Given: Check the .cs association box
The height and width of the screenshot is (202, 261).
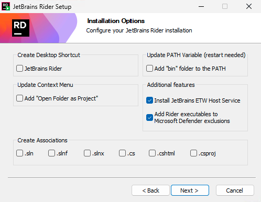Looking at the screenshot, I should [x=122, y=153].
